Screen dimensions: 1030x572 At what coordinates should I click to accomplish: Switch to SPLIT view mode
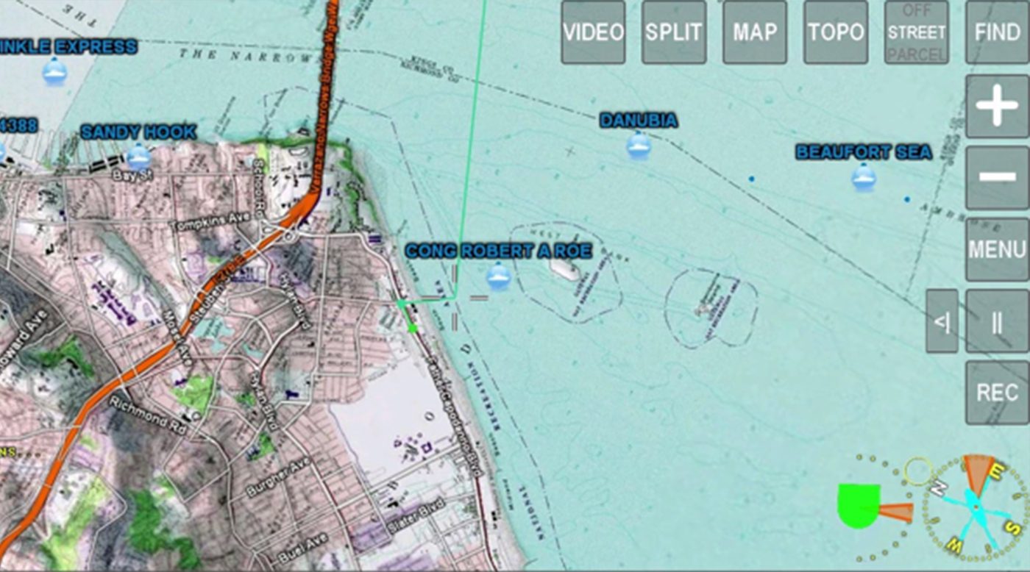coord(674,32)
